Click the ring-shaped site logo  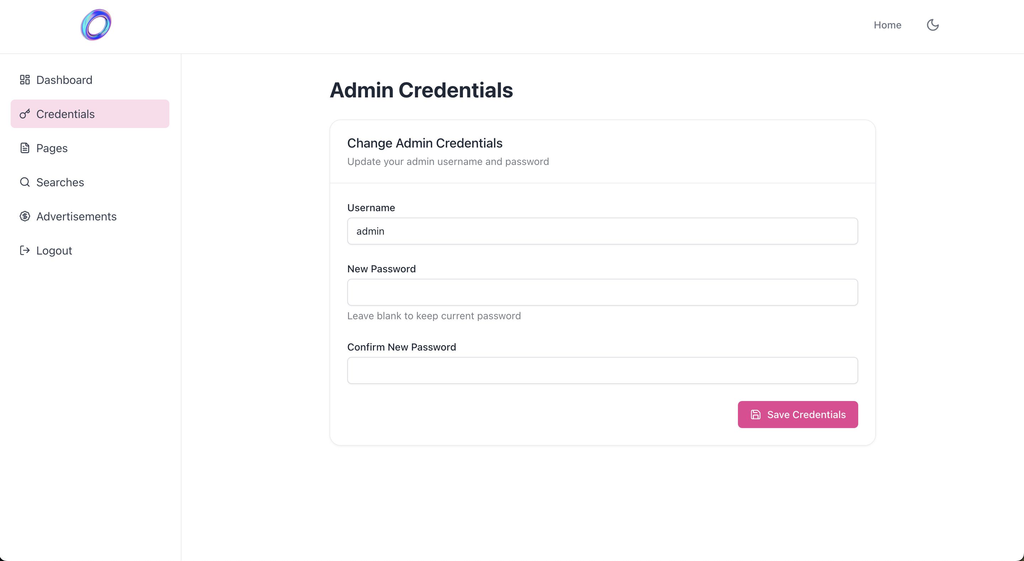pyautogui.click(x=96, y=25)
